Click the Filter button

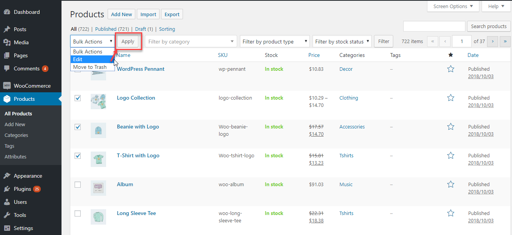tap(384, 42)
